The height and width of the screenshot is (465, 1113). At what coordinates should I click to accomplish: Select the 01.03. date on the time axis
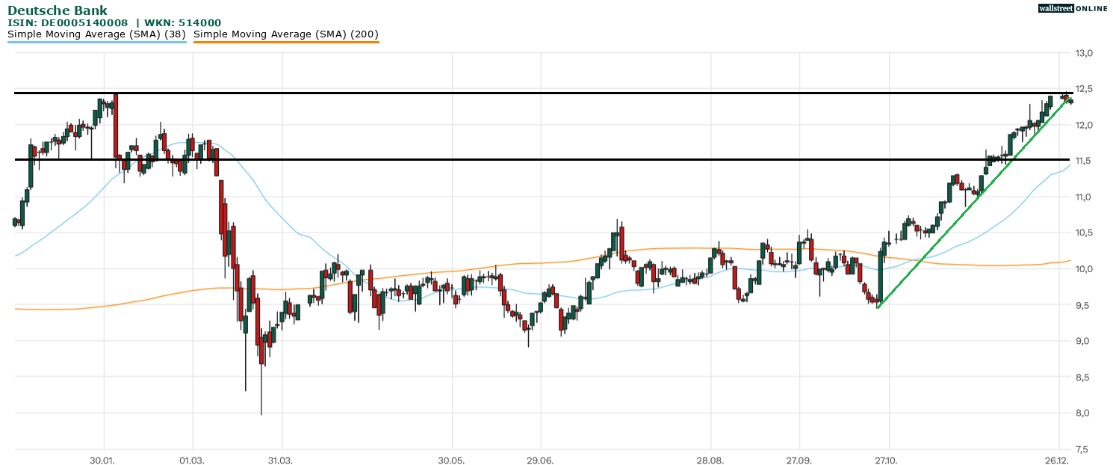click(192, 459)
